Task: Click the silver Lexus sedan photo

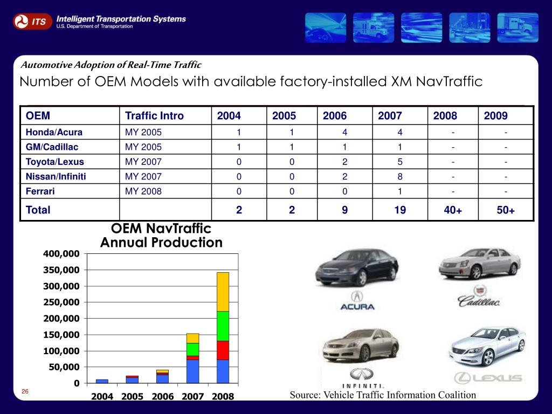Action: [487, 347]
